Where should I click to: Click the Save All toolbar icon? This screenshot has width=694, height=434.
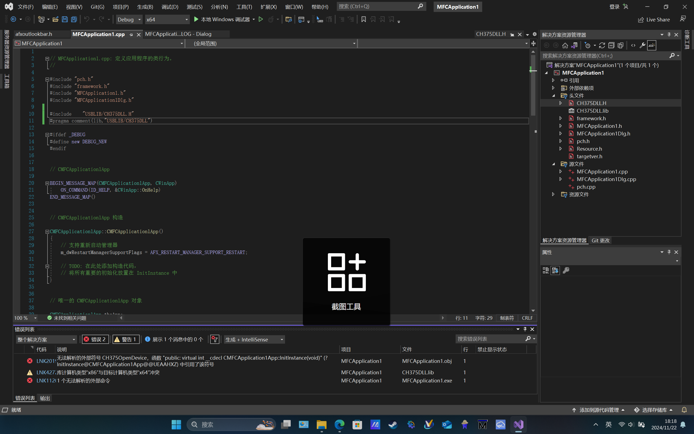click(x=74, y=19)
